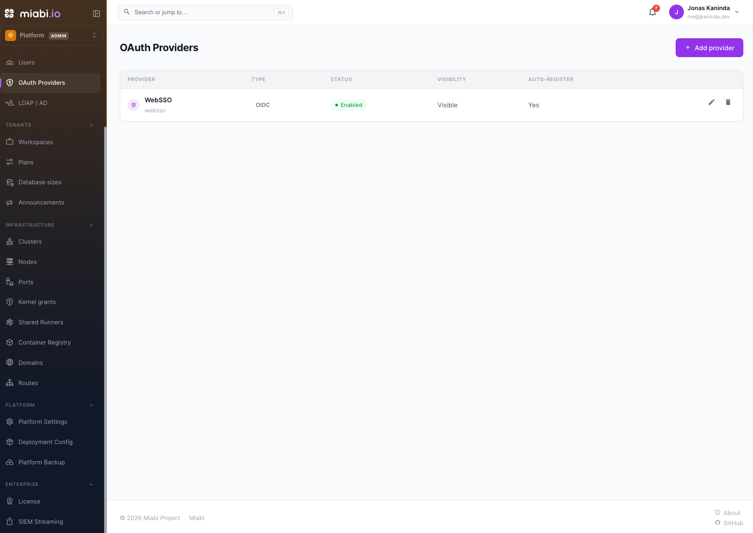Click the Shared Runners gear icon
The width and height of the screenshot is (753, 533).
[x=10, y=322]
